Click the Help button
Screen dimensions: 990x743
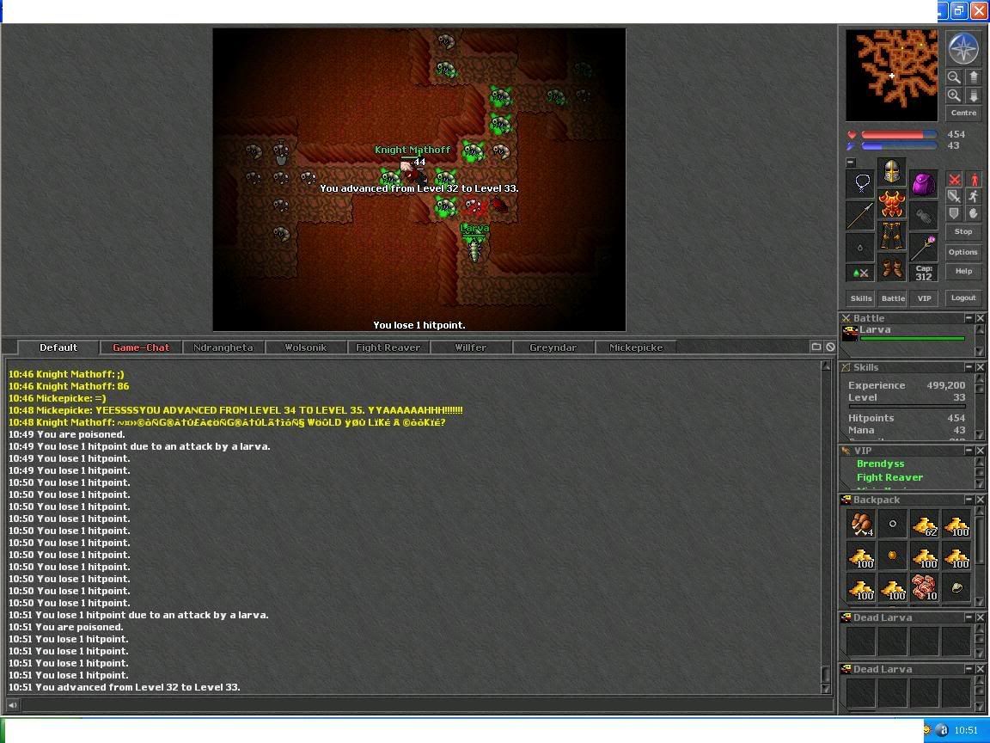tap(963, 271)
